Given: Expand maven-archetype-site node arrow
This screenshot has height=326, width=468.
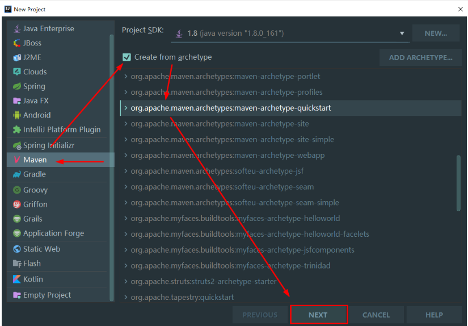Looking at the screenshot, I should click(x=126, y=124).
